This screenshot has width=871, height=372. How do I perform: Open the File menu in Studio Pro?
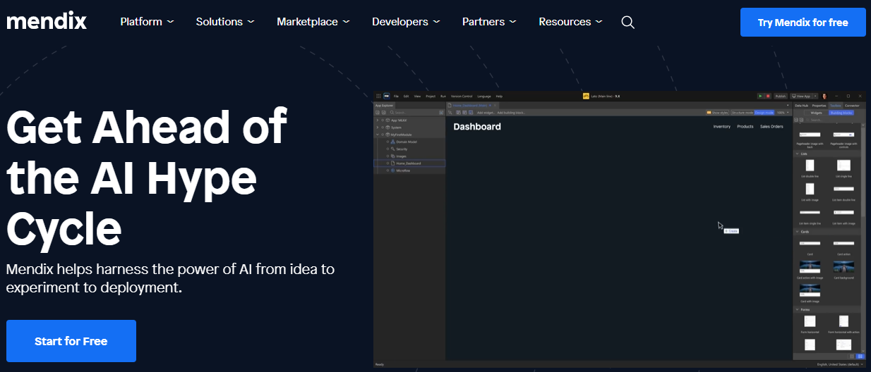pos(396,96)
